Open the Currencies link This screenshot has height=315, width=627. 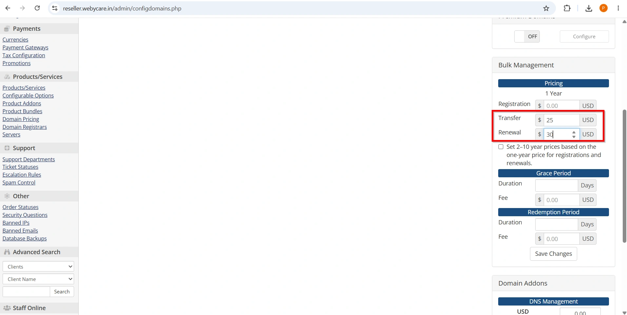[x=15, y=40]
